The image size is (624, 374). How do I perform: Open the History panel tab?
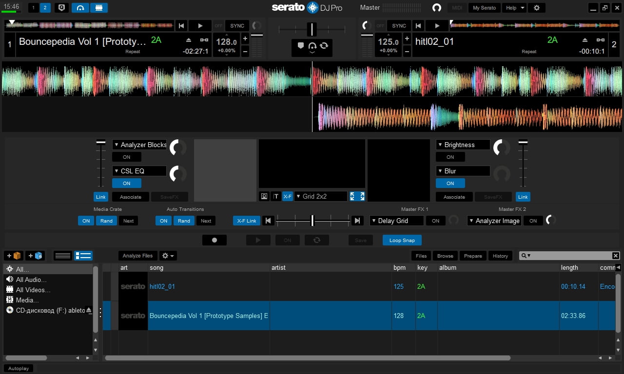point(500,256)
